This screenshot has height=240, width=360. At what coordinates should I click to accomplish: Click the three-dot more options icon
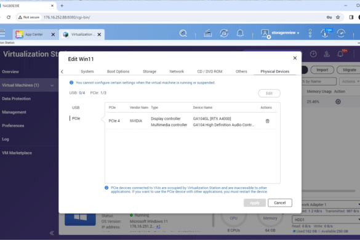[310, 33]
